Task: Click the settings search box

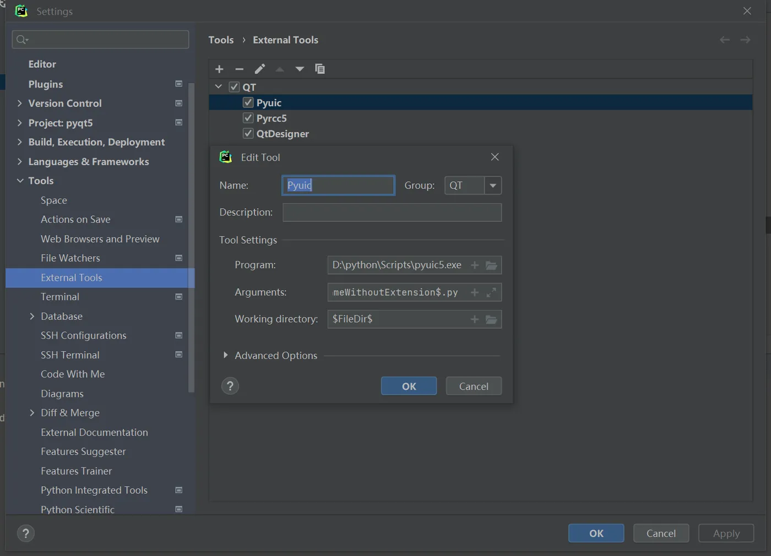Action: pyautogui.click(x=100, y=39)
